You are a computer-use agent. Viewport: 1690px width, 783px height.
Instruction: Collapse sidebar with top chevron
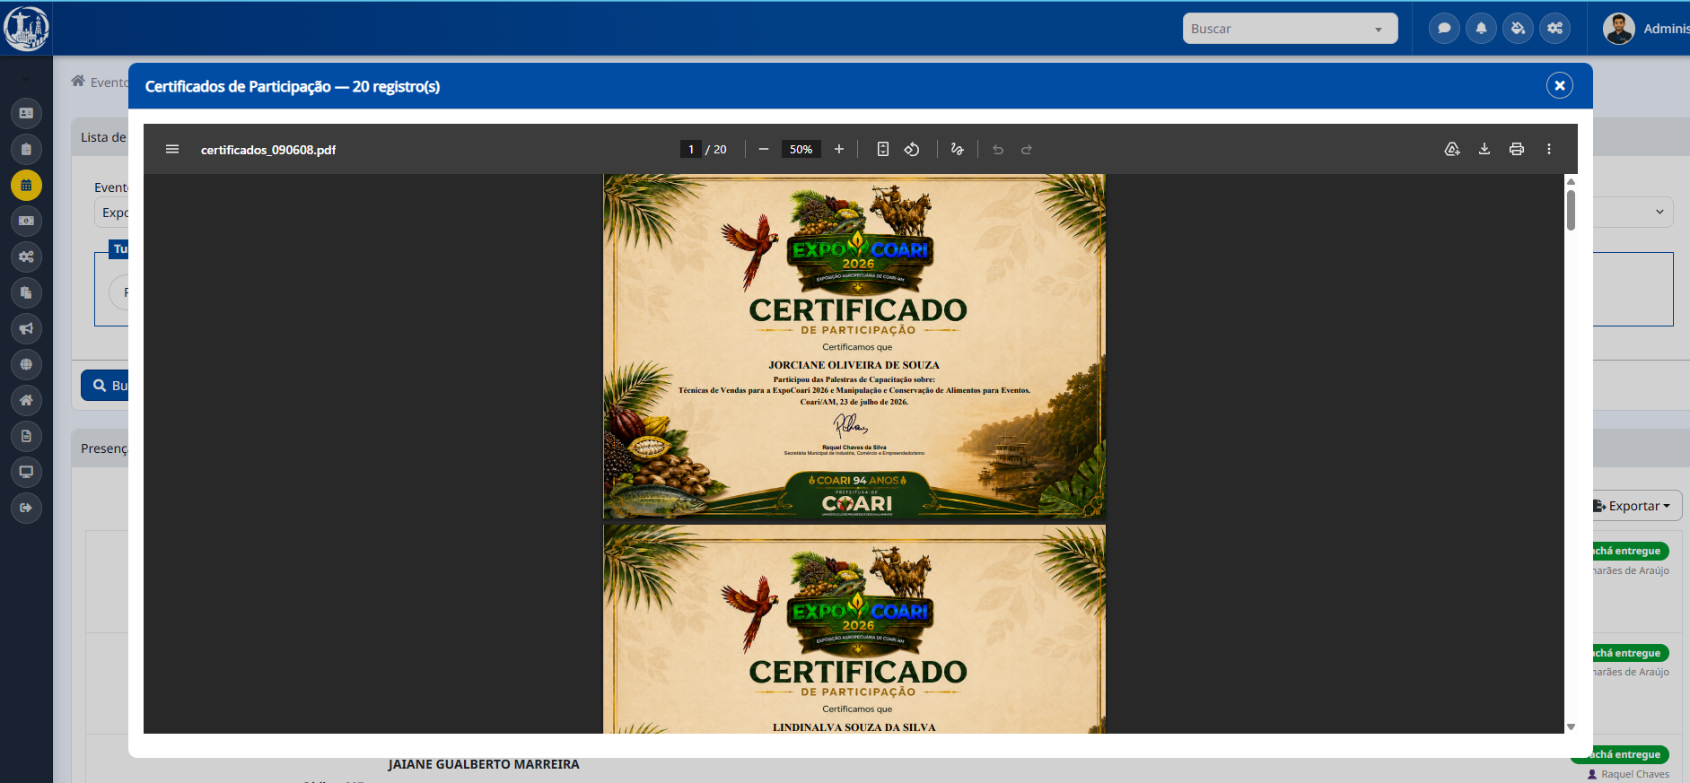[x=26, y=79]
